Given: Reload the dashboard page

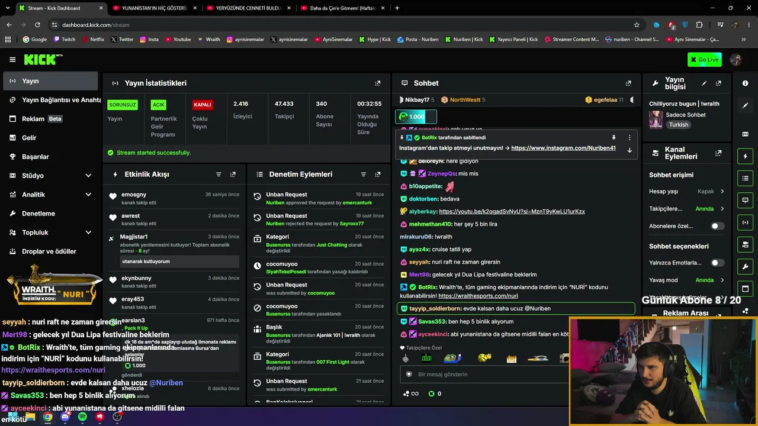Looking at the screenshot, I should coord(37,25).
